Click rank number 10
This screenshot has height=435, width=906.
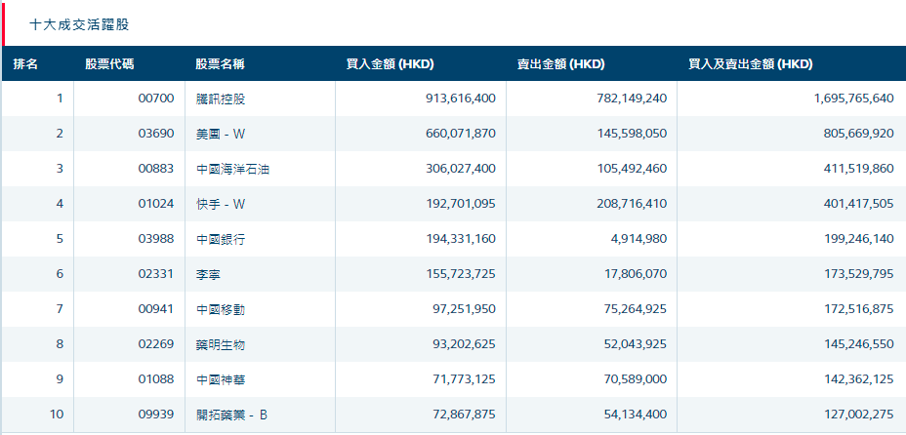tap(57, 415)
